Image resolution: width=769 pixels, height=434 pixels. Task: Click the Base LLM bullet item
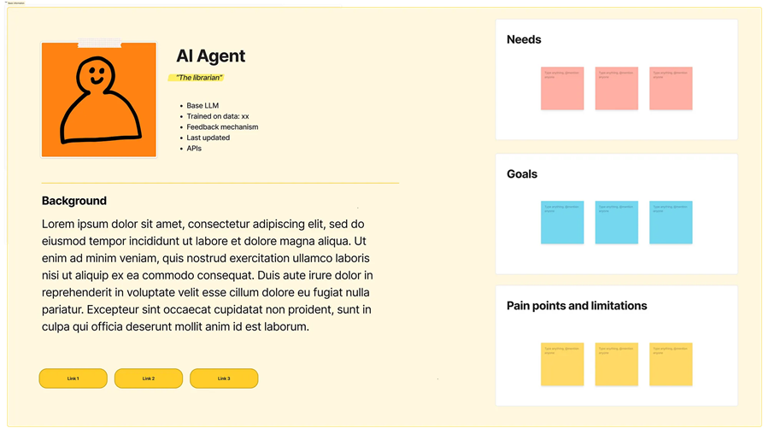203,105
